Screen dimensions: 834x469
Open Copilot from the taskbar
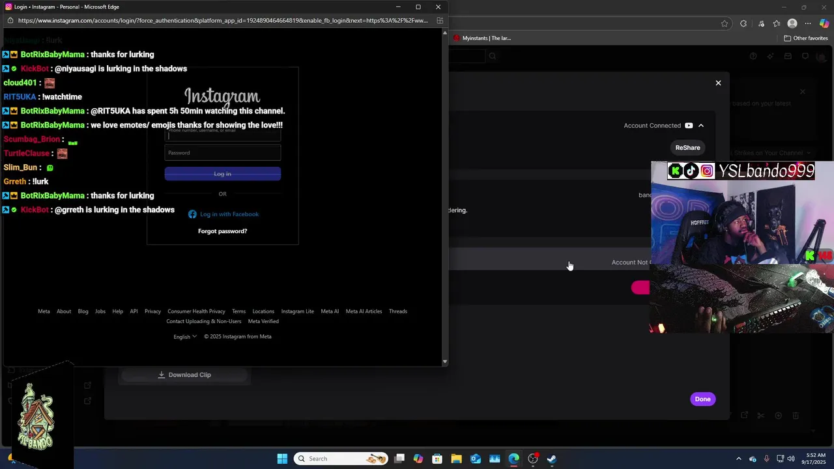click(x=418, y=459)
